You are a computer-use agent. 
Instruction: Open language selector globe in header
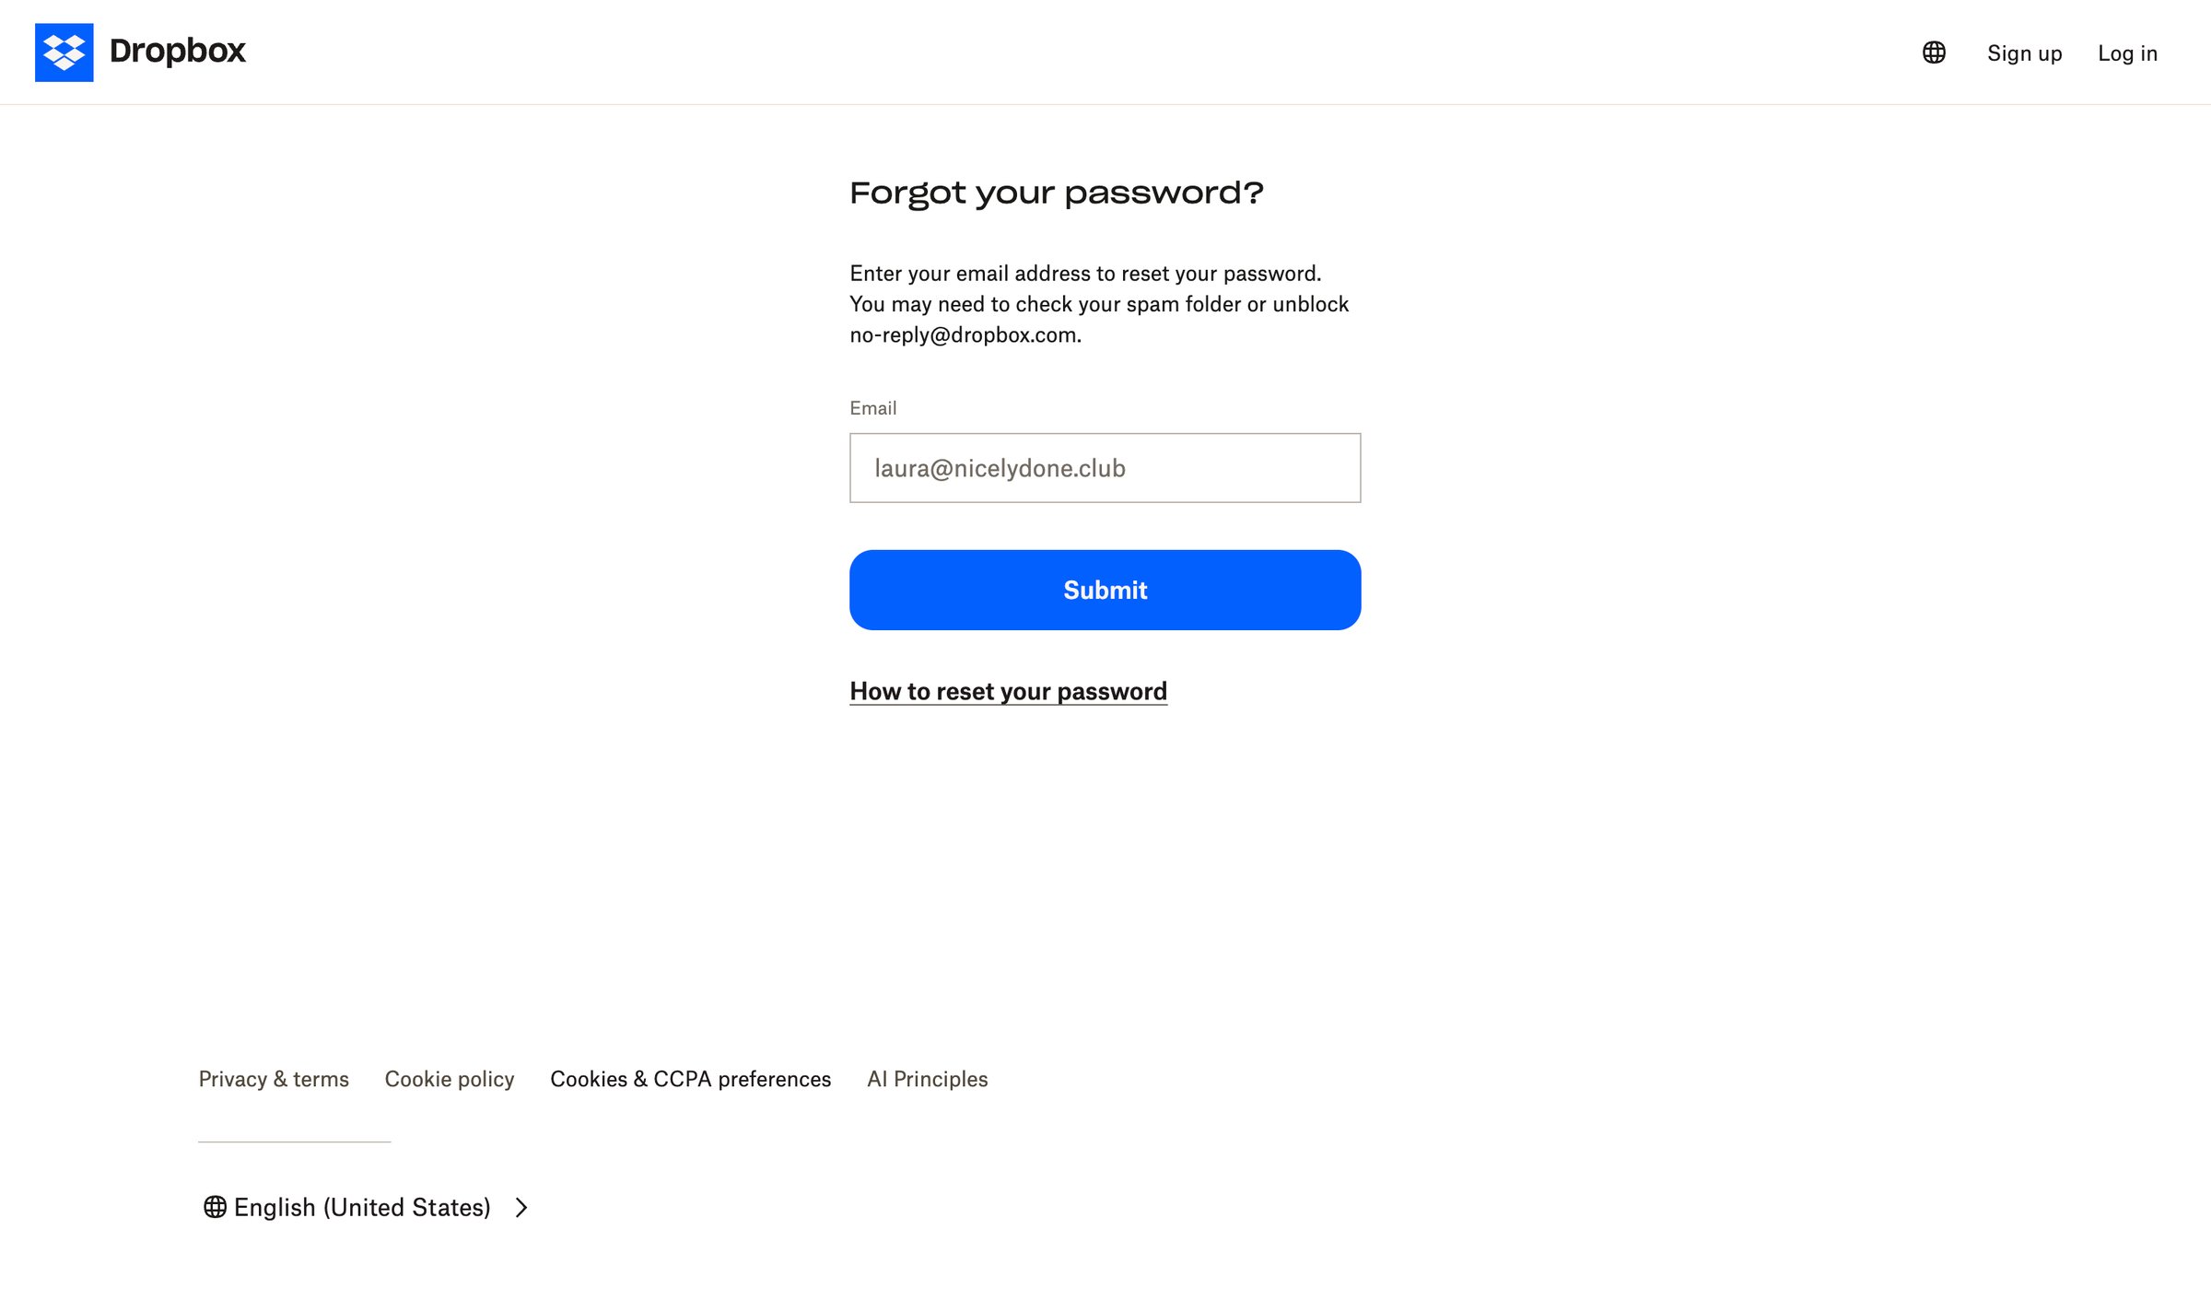pos(1934,53)
